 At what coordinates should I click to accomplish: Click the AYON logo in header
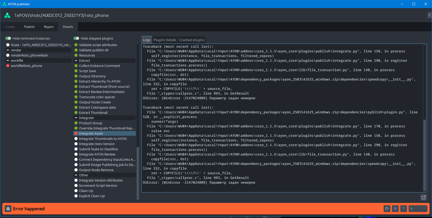[7, 15]
